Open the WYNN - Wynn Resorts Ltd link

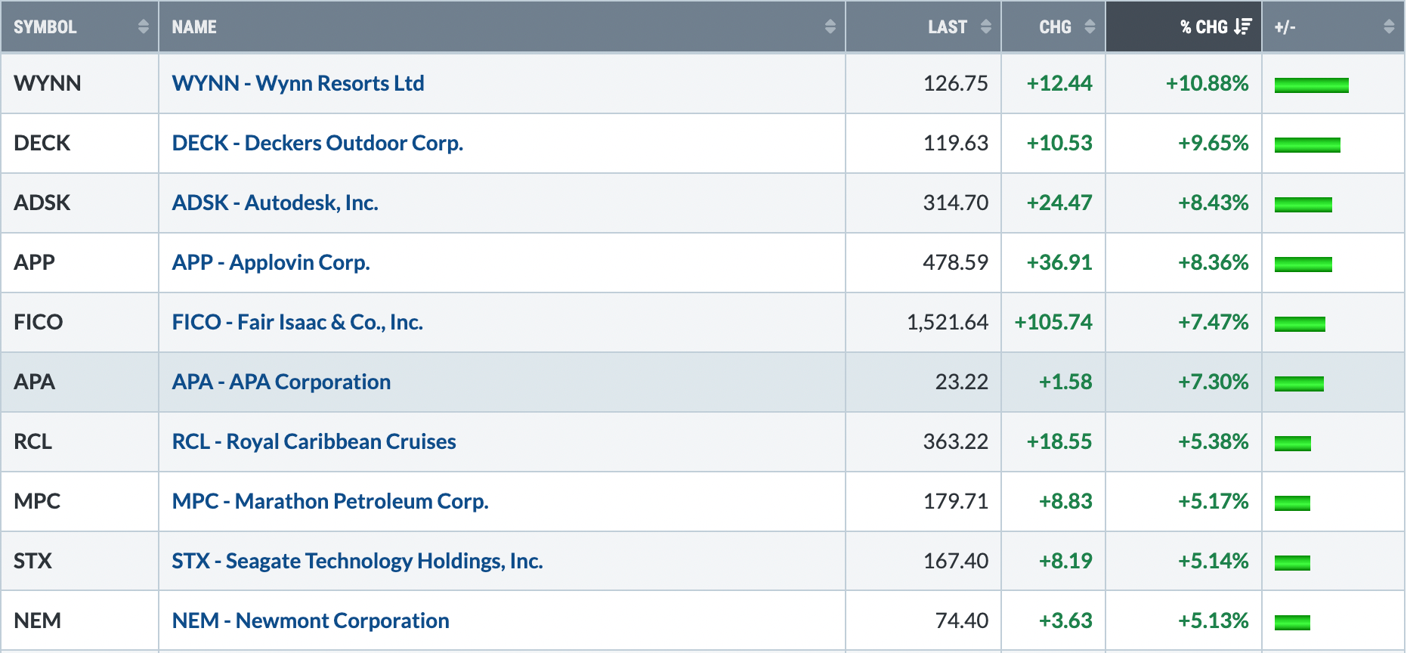298,83
